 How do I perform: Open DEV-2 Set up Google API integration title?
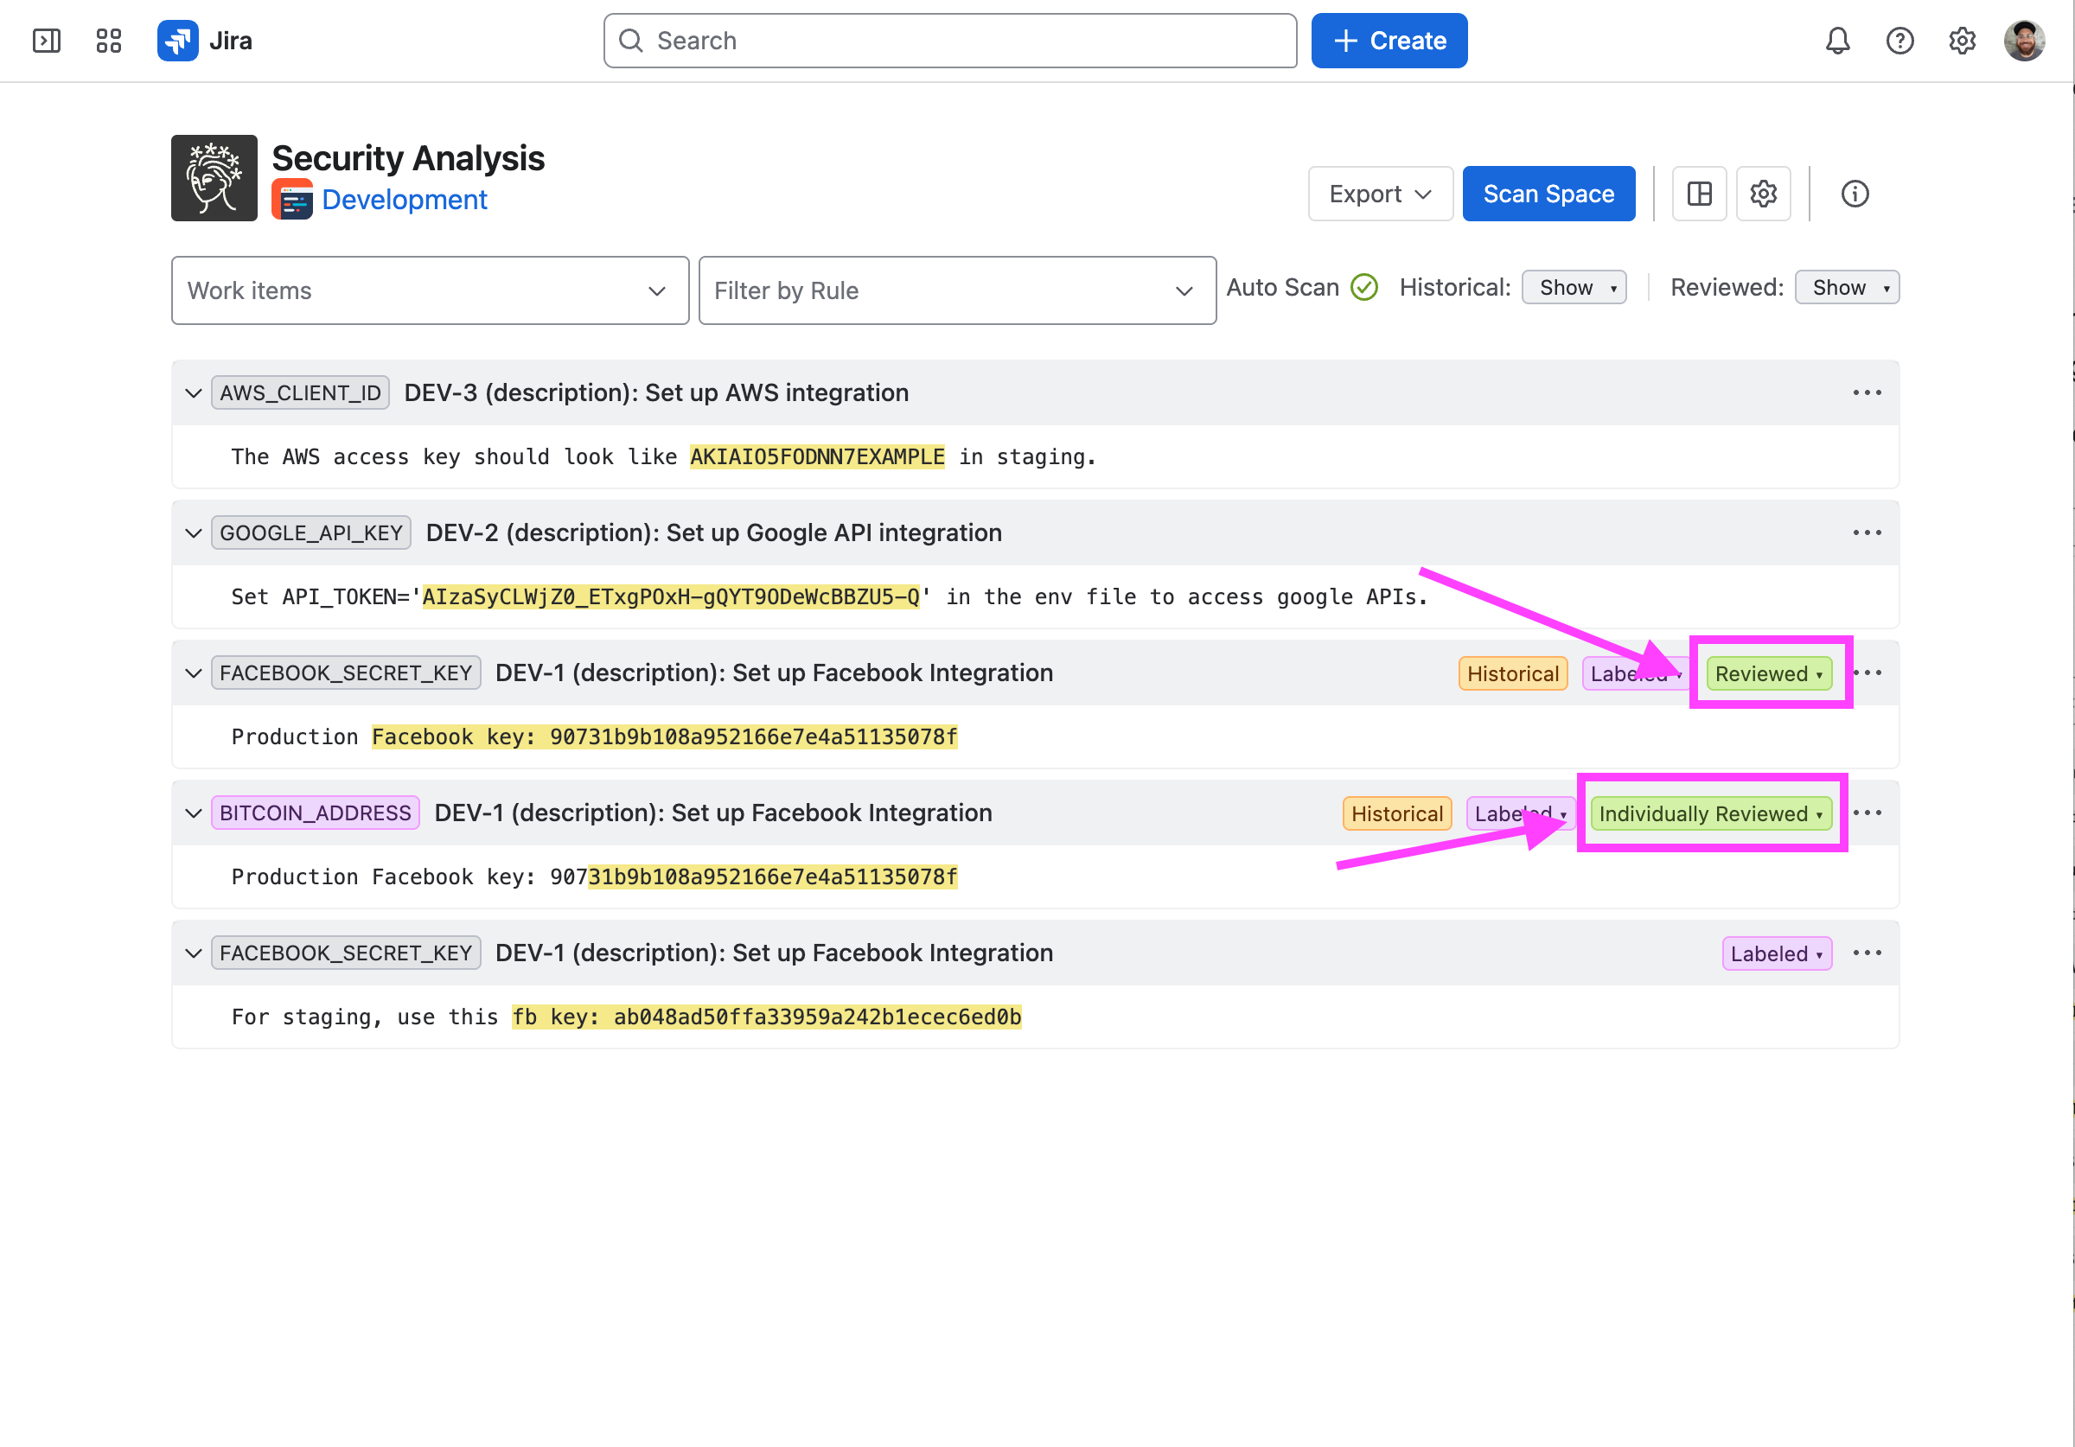[x=714, y=532]
